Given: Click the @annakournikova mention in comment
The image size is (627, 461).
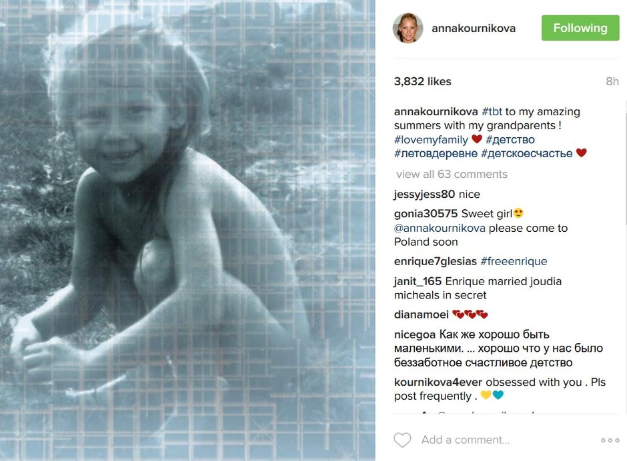Looking at the screenshot, I should (x=440, y=228).
